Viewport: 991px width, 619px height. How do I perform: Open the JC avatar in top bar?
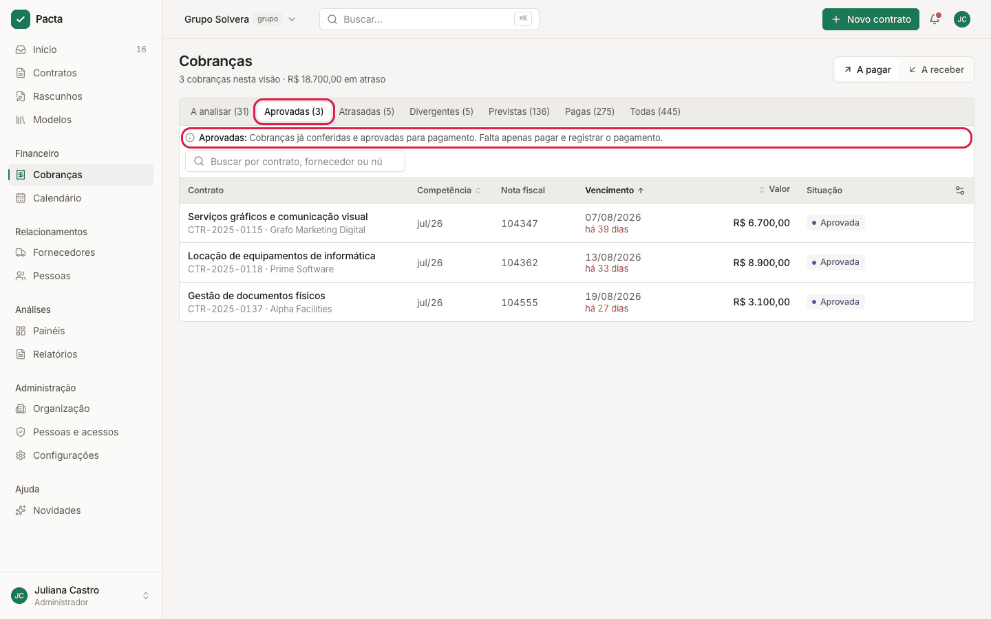click(962, 19)
